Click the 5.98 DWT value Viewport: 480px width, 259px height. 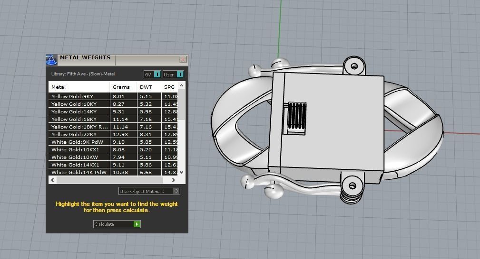[146, 111]
